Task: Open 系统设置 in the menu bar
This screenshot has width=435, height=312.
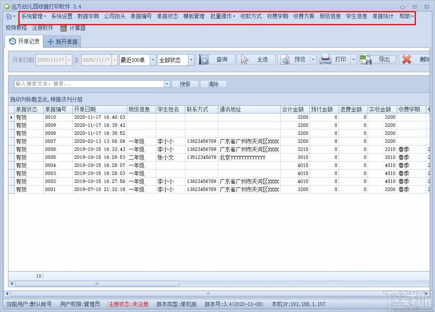Action: click(x=62, y=16)
